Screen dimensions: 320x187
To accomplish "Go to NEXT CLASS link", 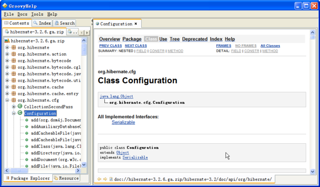I will (136, 46).
